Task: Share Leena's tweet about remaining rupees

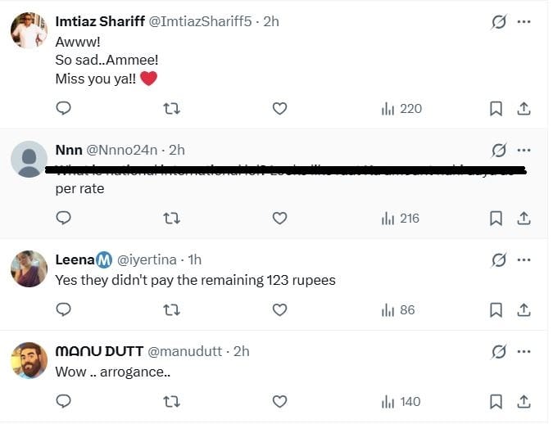Action: click(524, 309)
